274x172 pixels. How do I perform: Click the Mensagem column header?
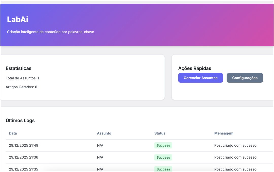pyautogui.click(x=224, y=133)
